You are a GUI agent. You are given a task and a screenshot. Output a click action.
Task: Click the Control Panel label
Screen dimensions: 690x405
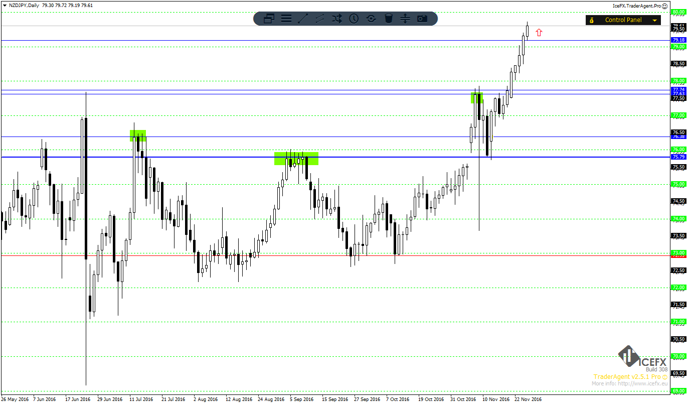(623, 20)
